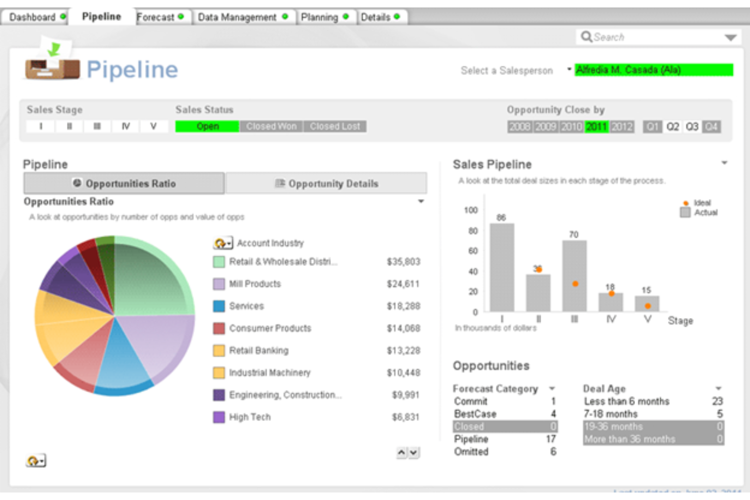Click the green Retail & Wholesale legend swatch

218,262
